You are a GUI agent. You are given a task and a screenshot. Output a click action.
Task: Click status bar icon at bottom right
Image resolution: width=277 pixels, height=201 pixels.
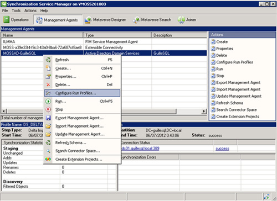267,197
